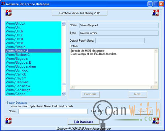The height and width of the screenshot is (131, 165).
Task: Click the Next button
Action: (138, 94)
